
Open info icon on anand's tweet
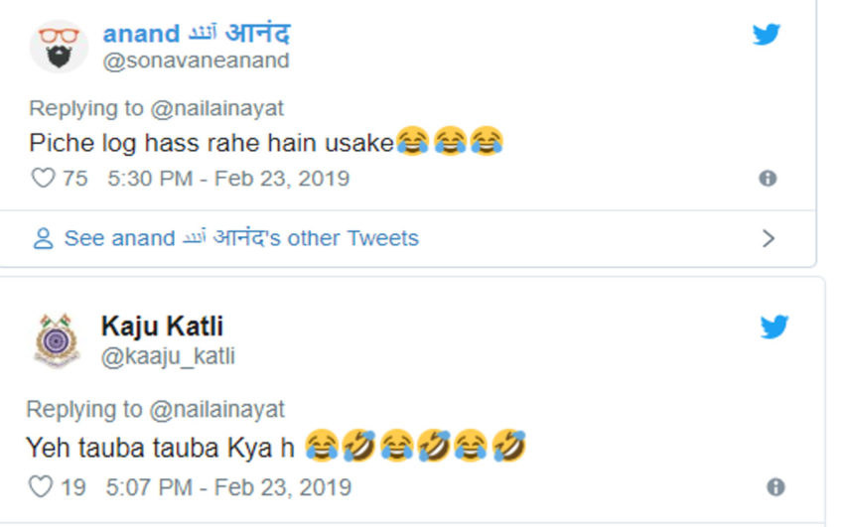pyautogui.click(x=767, y=179)
